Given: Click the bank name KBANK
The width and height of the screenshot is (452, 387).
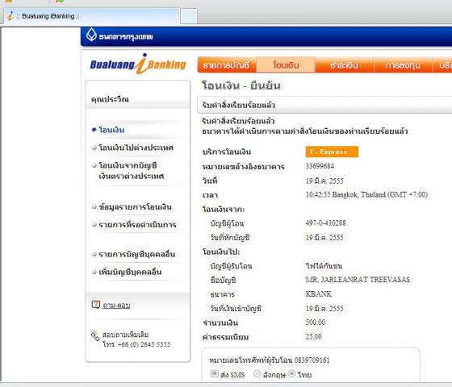Looking at the screenshot, I should (x=319, y=293).
